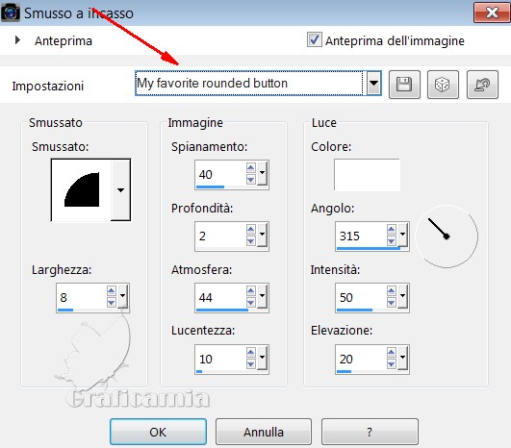Increase Spianamento value with up arrow

250,168
